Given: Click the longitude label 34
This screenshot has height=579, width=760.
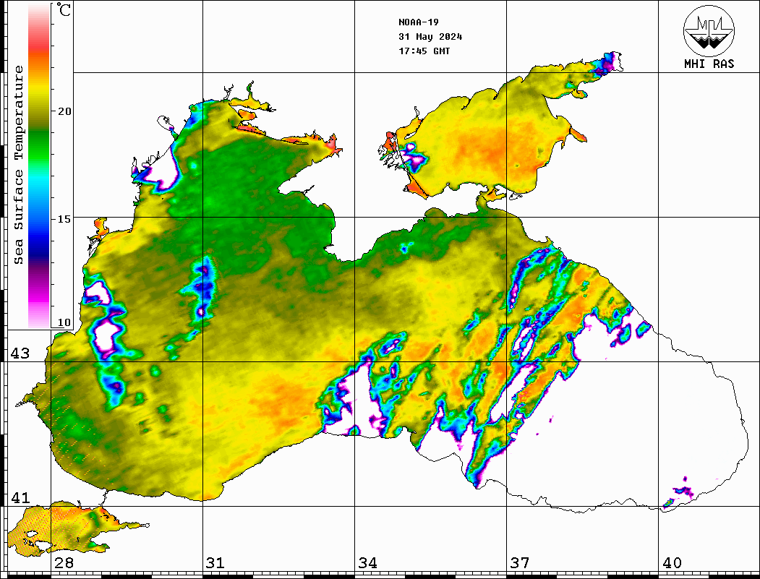Looking at the screenshot, I should [x=368, y=563].
